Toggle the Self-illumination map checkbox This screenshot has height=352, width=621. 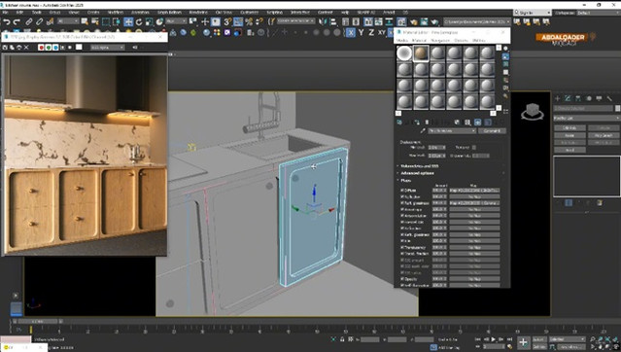coord(402,285)
